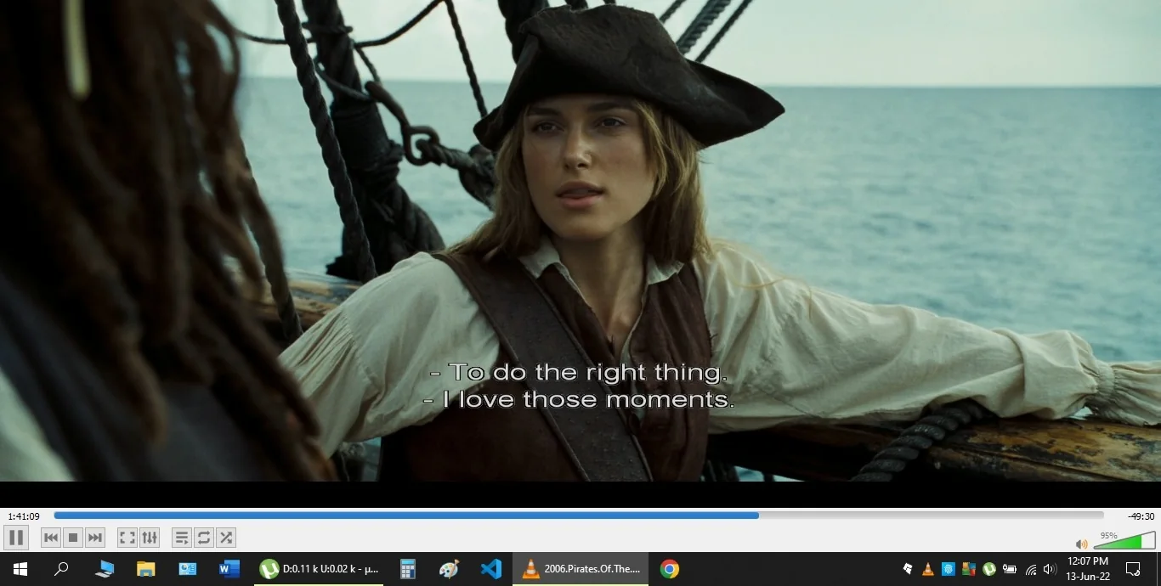This screenshot has width=1161, height=586.
Task: Toggle fullscreen video mode
Action: point(127,538)
